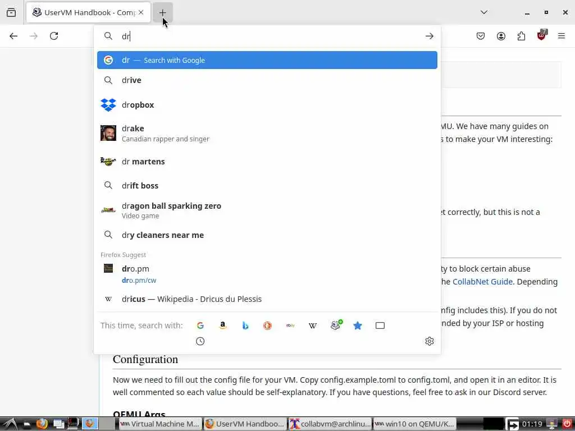Search this time with Amazon icon
The image size is (575, 431).
click(x=222, y=325)
